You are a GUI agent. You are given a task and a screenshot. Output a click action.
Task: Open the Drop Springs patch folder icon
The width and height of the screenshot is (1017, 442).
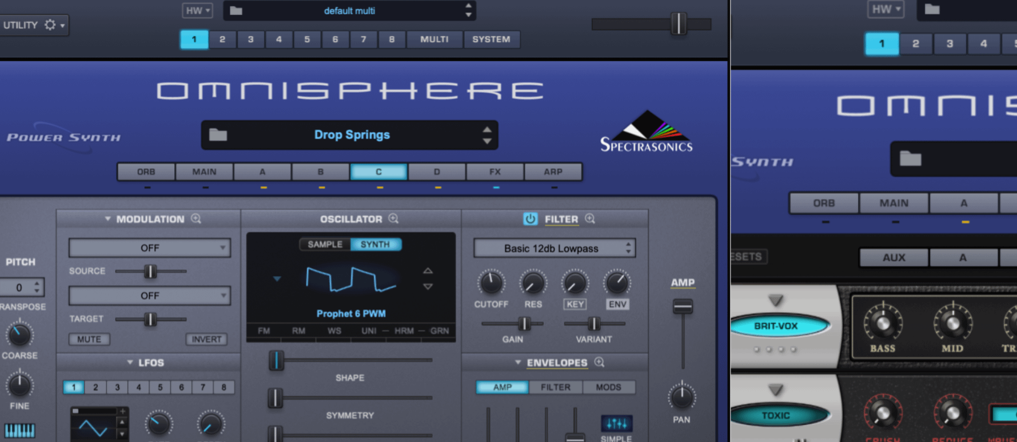click(x=218, y=135)
